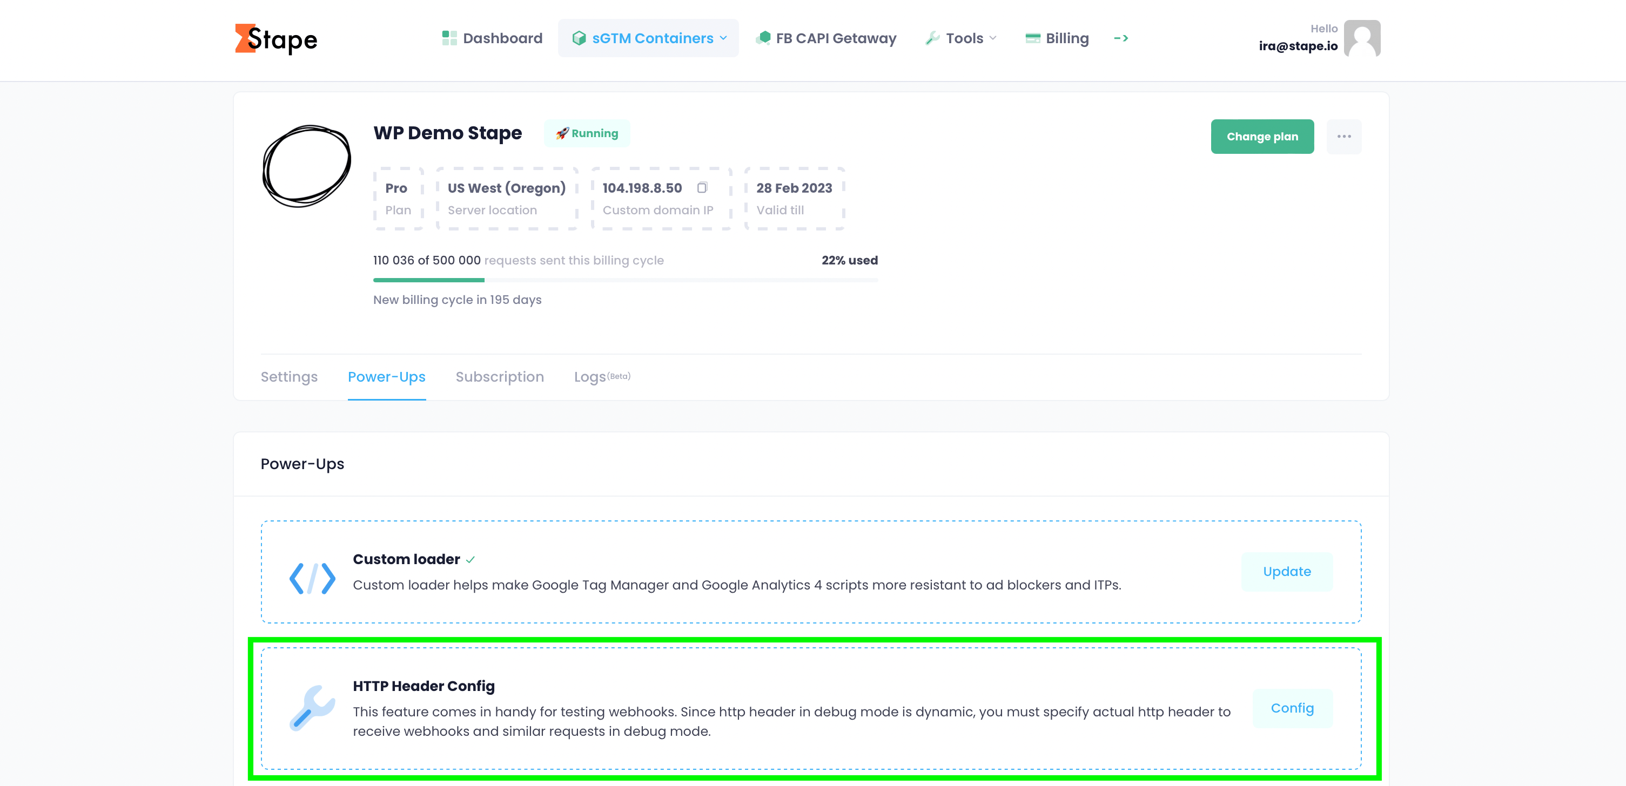Click the Custom loader heading

(x=406, y=559)
